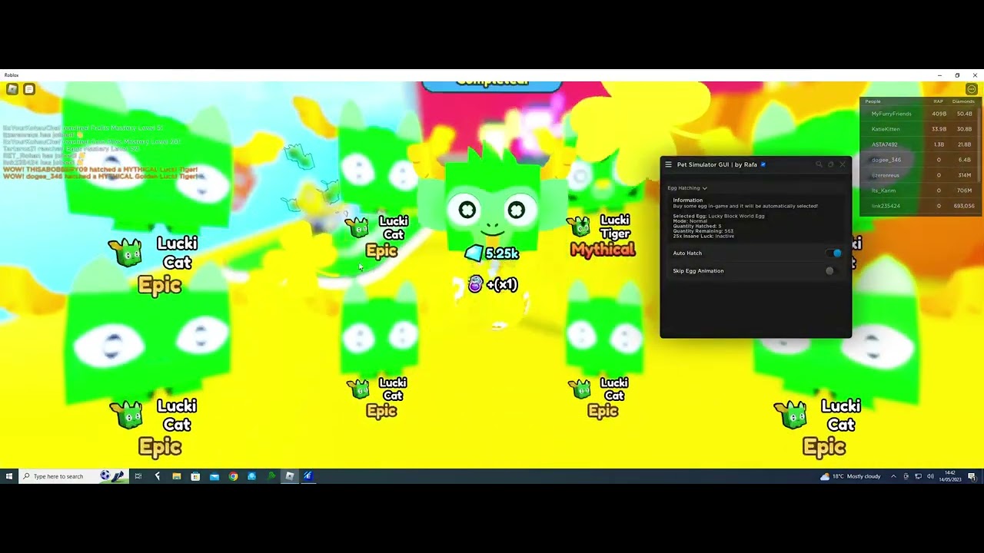Click the pop-out icon in Pet Simulator GUI header
Viewport: 984px width, 553px height.
830,164
